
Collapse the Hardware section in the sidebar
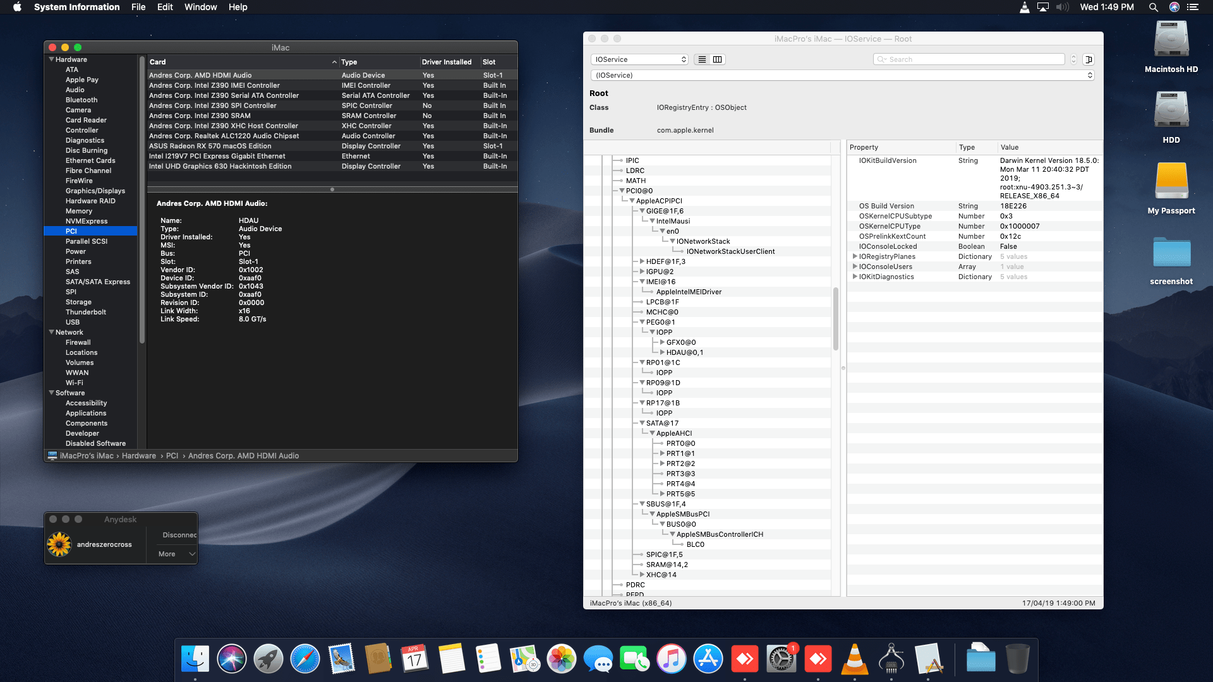[x=51, y=59]
